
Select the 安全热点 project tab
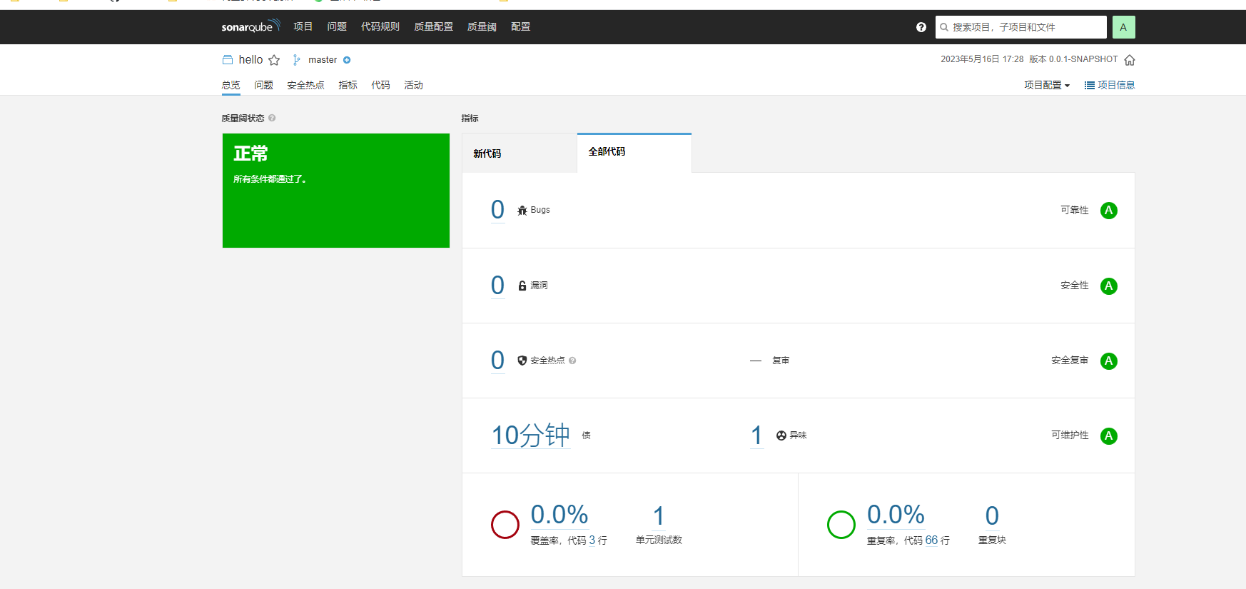[x=305, y=85]
